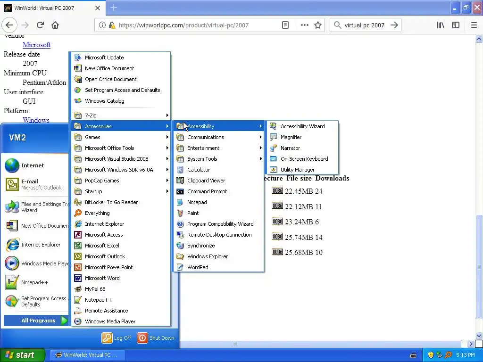Expand the Microsoft Visual Studio 2008 submenu
483x362 pixels.
(122, 159)
